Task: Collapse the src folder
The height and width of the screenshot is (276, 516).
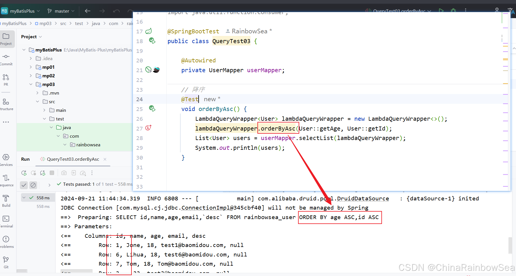Action: pyautogui.click(x=37, y=101)
